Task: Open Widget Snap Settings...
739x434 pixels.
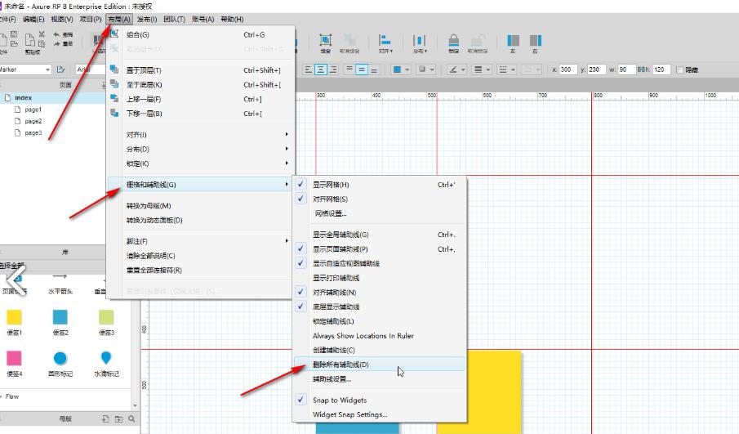Action: [349, 414]
